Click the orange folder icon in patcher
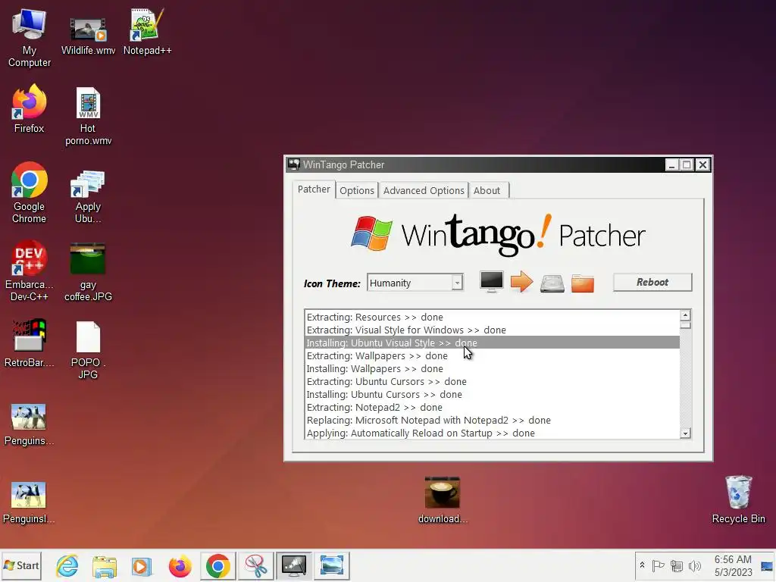The width and height of the screenshot is (776, 582). click(583, 283)
